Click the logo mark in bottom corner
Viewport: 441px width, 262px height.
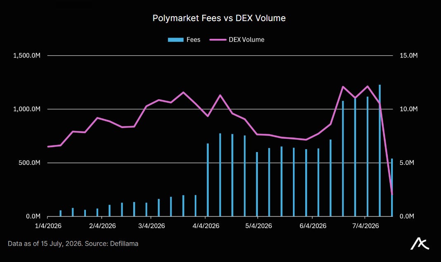tap(420, 244)
